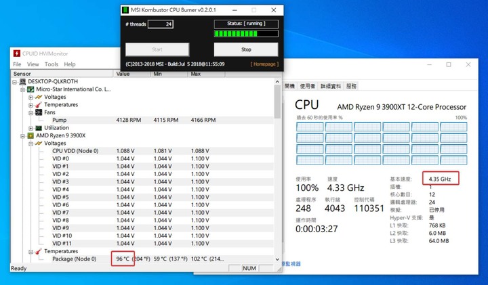The height and width of the screenshot is (285, 488).
Task: Click the 4128 RPM pump value
Action: pyautogui.click(x=129, y=120)
